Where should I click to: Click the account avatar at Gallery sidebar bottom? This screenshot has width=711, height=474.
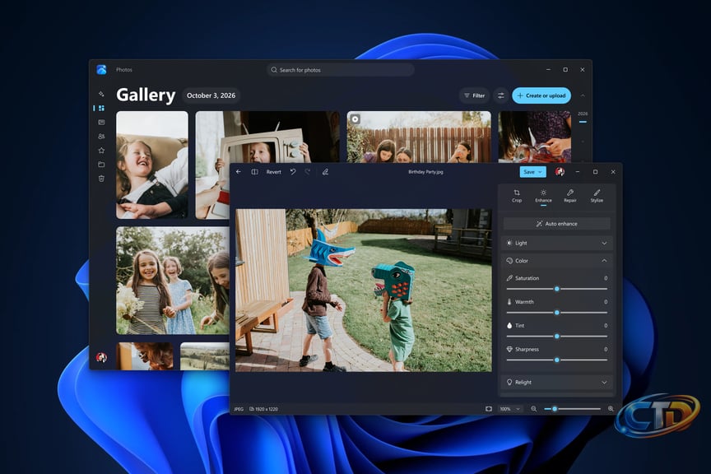coord(101,357)
